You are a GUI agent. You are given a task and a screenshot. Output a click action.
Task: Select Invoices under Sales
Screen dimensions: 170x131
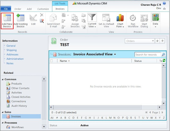(x=22, y=116)
